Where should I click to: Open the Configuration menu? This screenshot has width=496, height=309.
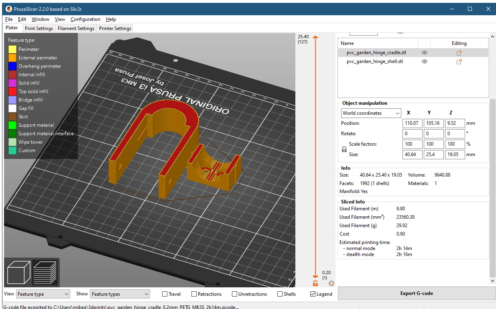coord(85,19)
